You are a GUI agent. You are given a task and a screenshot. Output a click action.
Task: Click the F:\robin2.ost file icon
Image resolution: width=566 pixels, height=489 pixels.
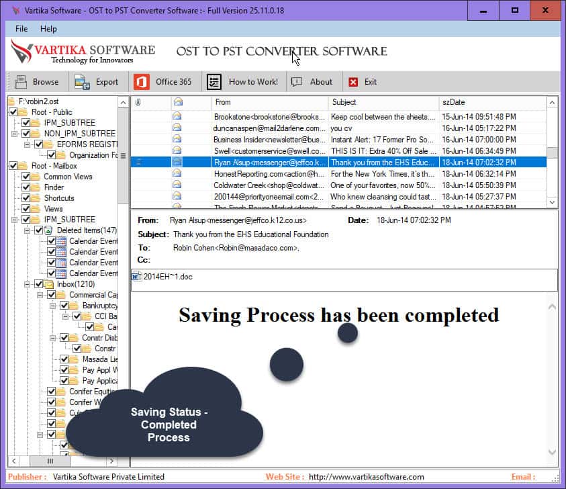(12, 101)
